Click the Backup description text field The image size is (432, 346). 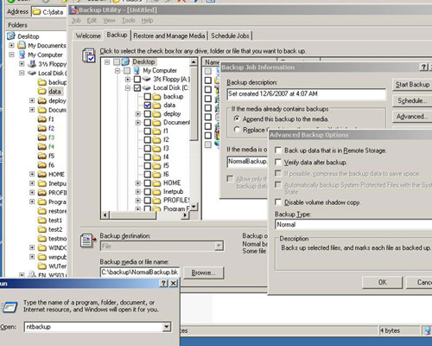(x=307, y=94)
